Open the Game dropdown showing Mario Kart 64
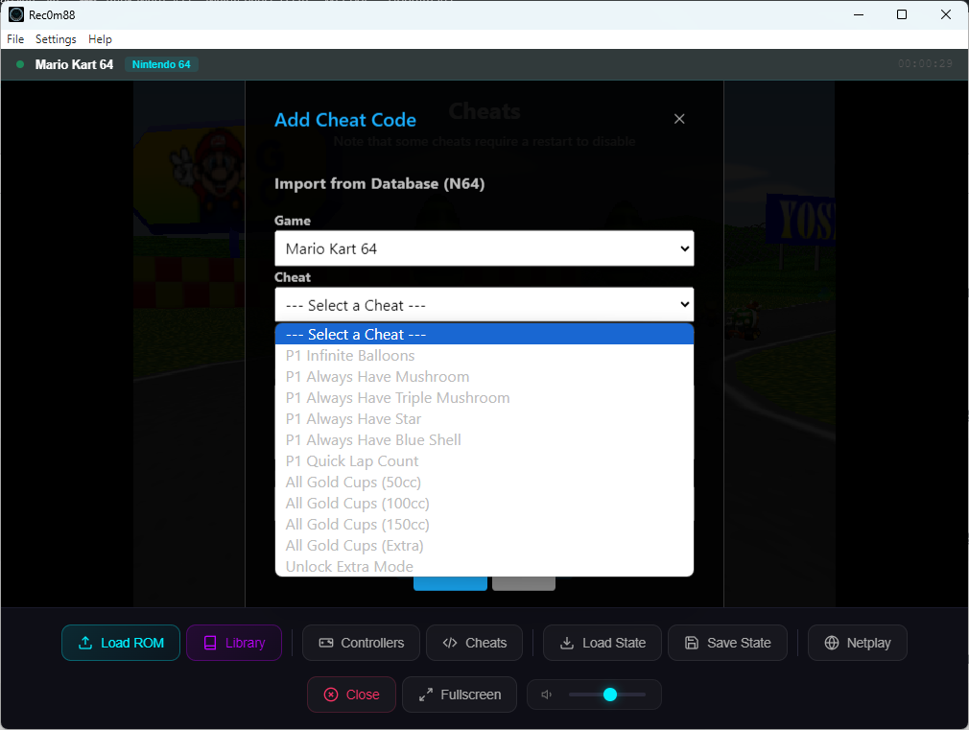The width and height of the screenshot is (969, 730). click(x=484, y=248)
